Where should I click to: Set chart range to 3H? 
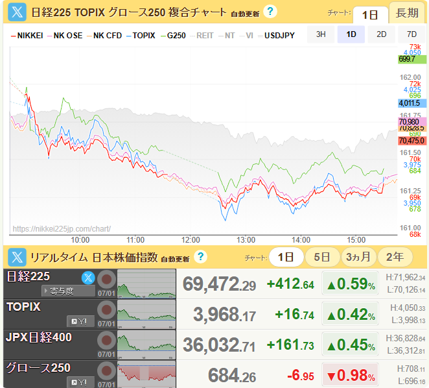click(321, 34)
